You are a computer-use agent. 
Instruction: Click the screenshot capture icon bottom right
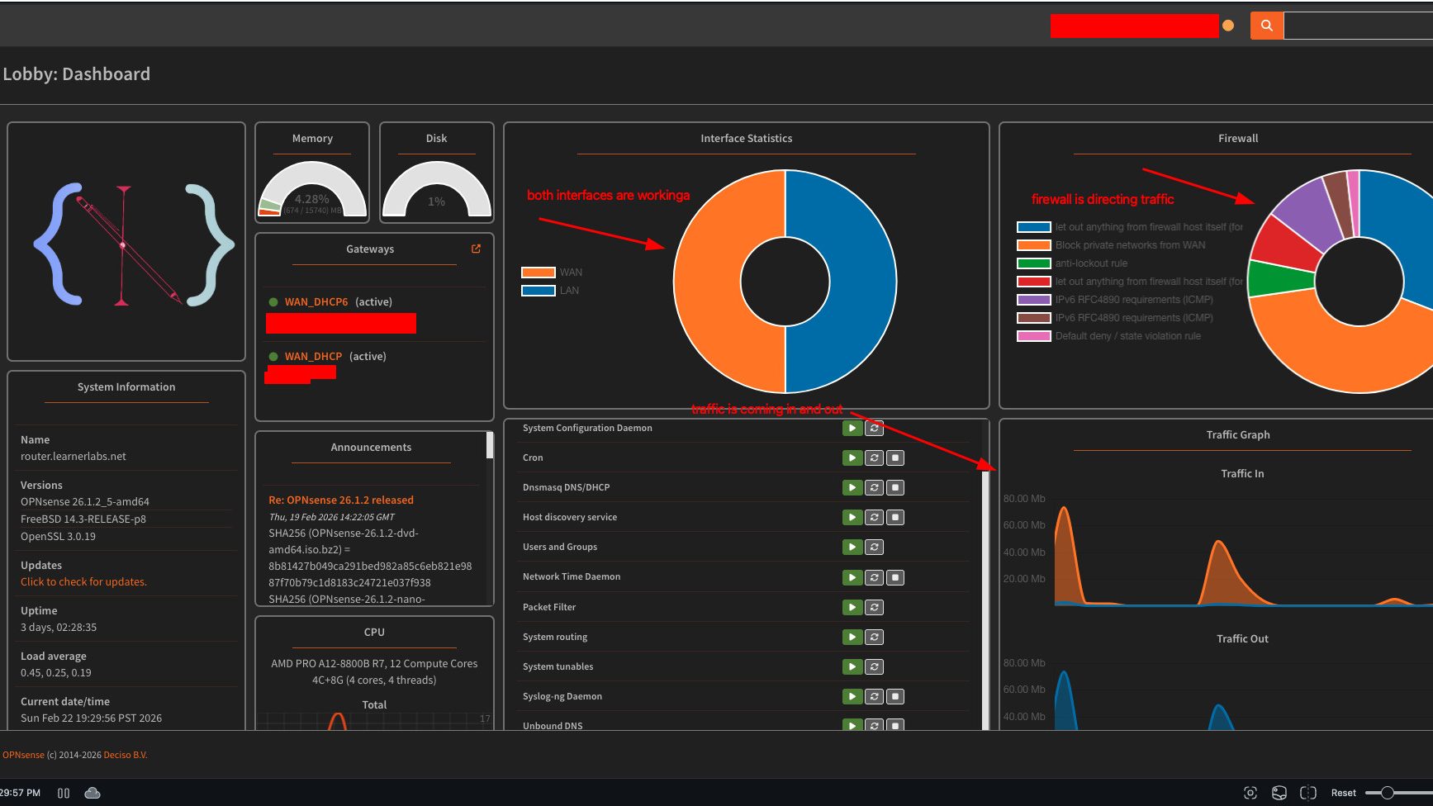[x=1250, y=793]
